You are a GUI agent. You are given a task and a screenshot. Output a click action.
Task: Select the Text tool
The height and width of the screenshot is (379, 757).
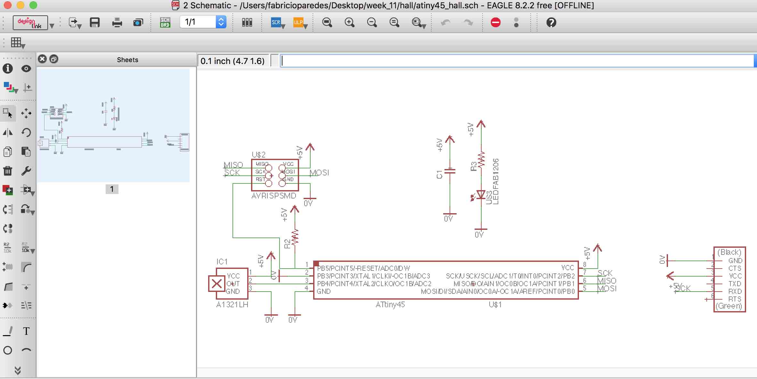tap(26, 331)
